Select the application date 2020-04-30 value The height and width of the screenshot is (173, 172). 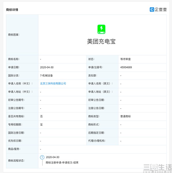[x=47, y=67]
